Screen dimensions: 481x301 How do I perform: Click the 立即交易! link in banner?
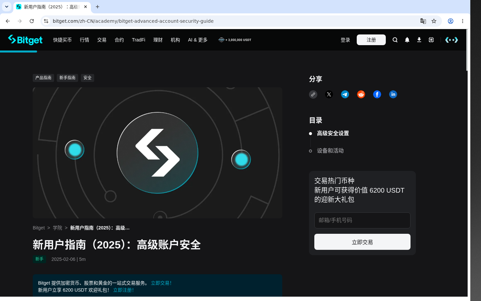[161, 283]
